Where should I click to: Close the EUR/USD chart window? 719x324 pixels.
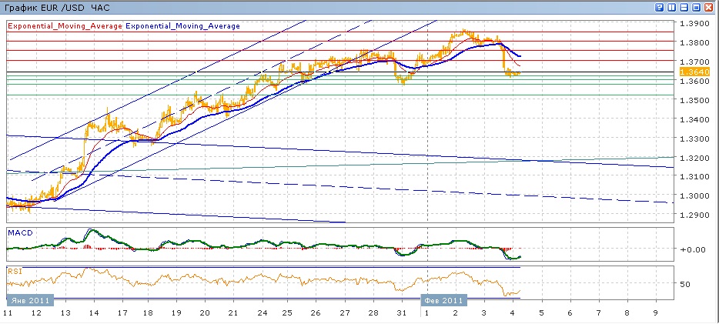709,8
